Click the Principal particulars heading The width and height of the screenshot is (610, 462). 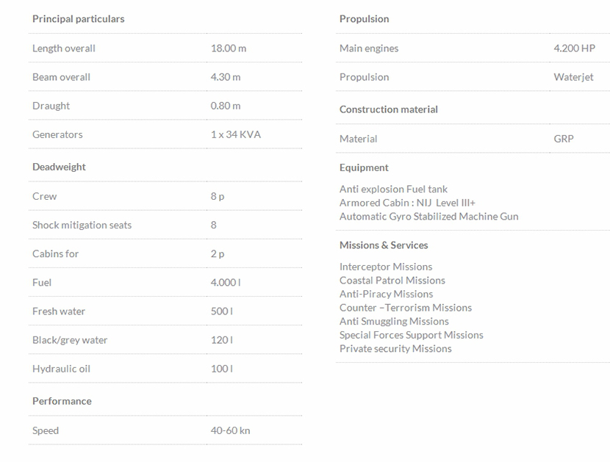[x=78, y=19]
